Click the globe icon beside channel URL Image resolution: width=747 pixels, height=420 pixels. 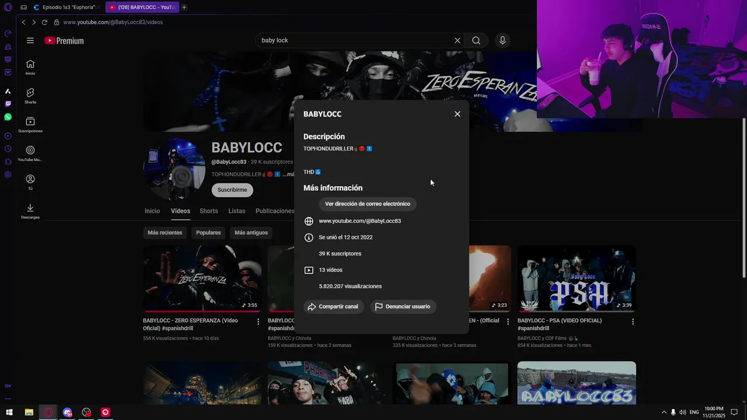point(309,221)
